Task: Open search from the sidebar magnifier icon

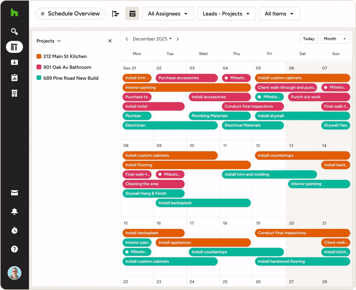Action: 14,32
